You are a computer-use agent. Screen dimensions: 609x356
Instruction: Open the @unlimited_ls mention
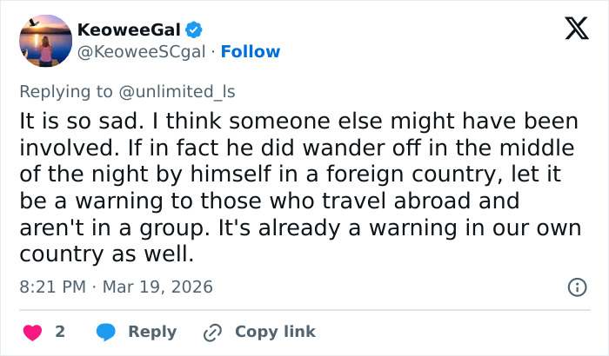pyautogui.click(x=186, y=92)
